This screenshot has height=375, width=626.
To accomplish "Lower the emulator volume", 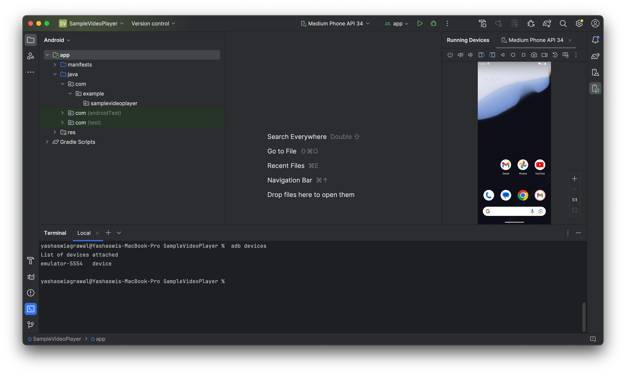I will (470, 55).
